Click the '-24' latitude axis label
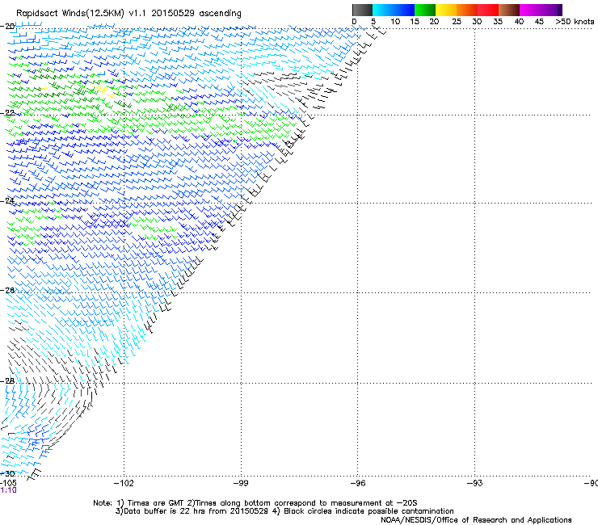 click(7, 200)
